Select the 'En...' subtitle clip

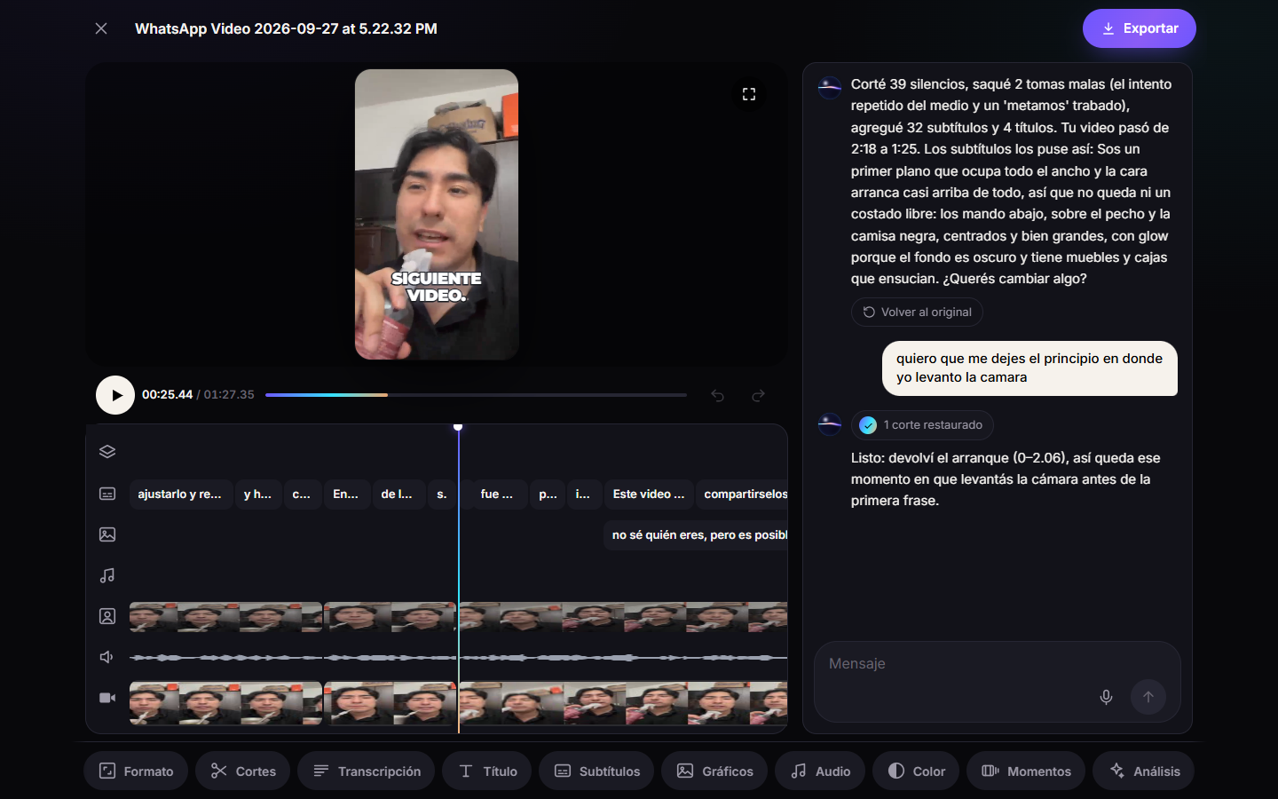tap(346, 494)
